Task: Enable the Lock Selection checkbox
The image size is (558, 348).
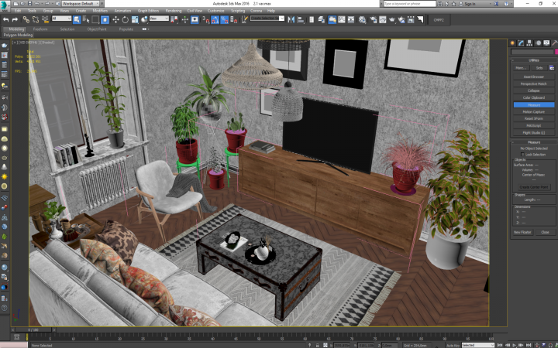Action: (x=522, y=155)
